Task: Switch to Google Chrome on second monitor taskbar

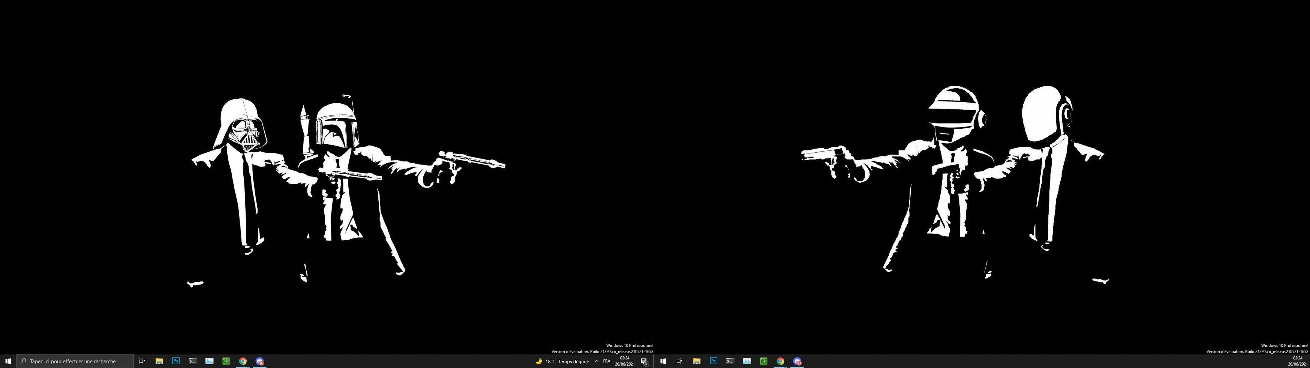Action: pyautogui.click(x=780, y=361)
